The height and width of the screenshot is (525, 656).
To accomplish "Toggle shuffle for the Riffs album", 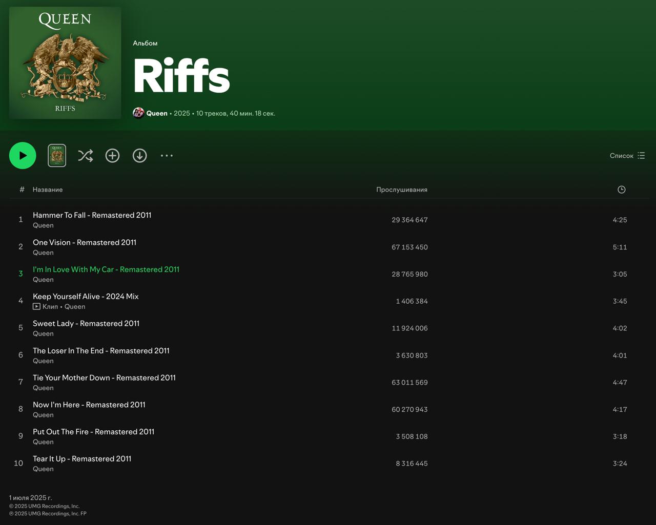I will (x=86, y=155).
